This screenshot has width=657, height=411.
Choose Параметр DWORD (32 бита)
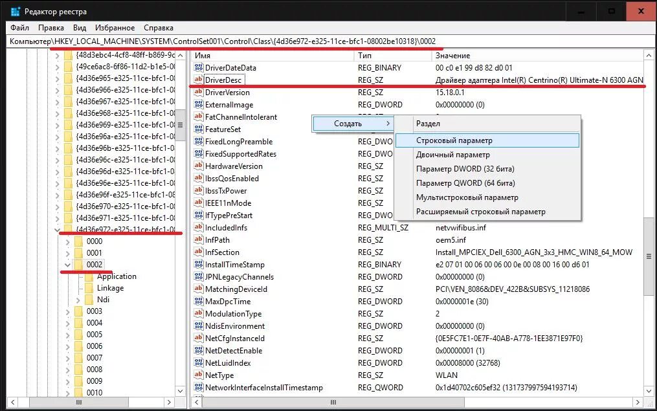click(487, 169)
